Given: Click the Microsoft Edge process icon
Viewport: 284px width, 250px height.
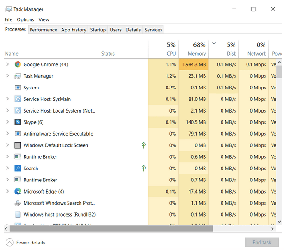Looking at the screenshot, I should pyautogui.click(x=18, y=192).
